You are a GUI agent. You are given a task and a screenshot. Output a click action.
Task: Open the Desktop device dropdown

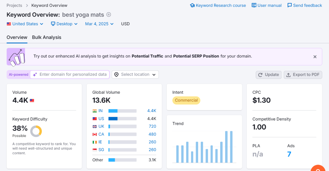pos(64,24)
